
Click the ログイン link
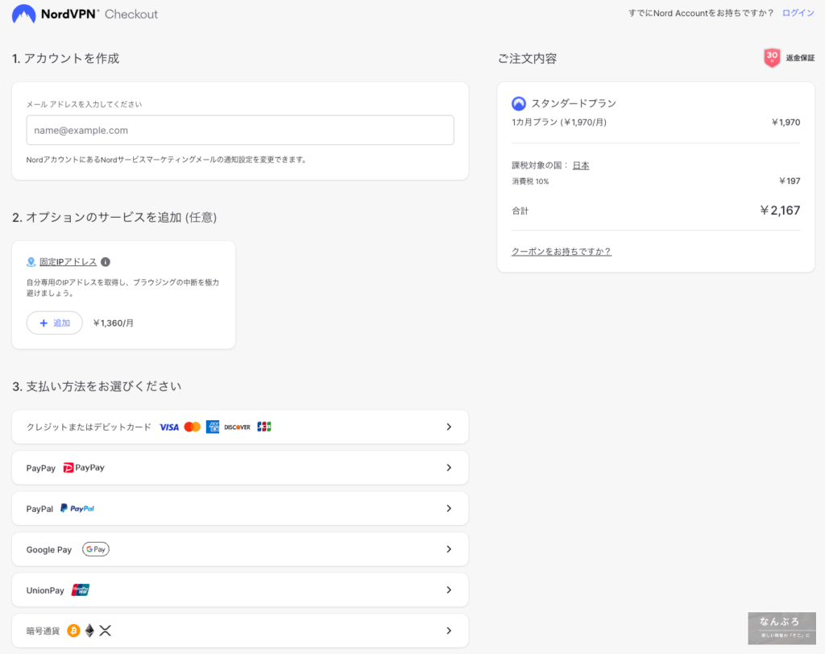pos(798,13)
